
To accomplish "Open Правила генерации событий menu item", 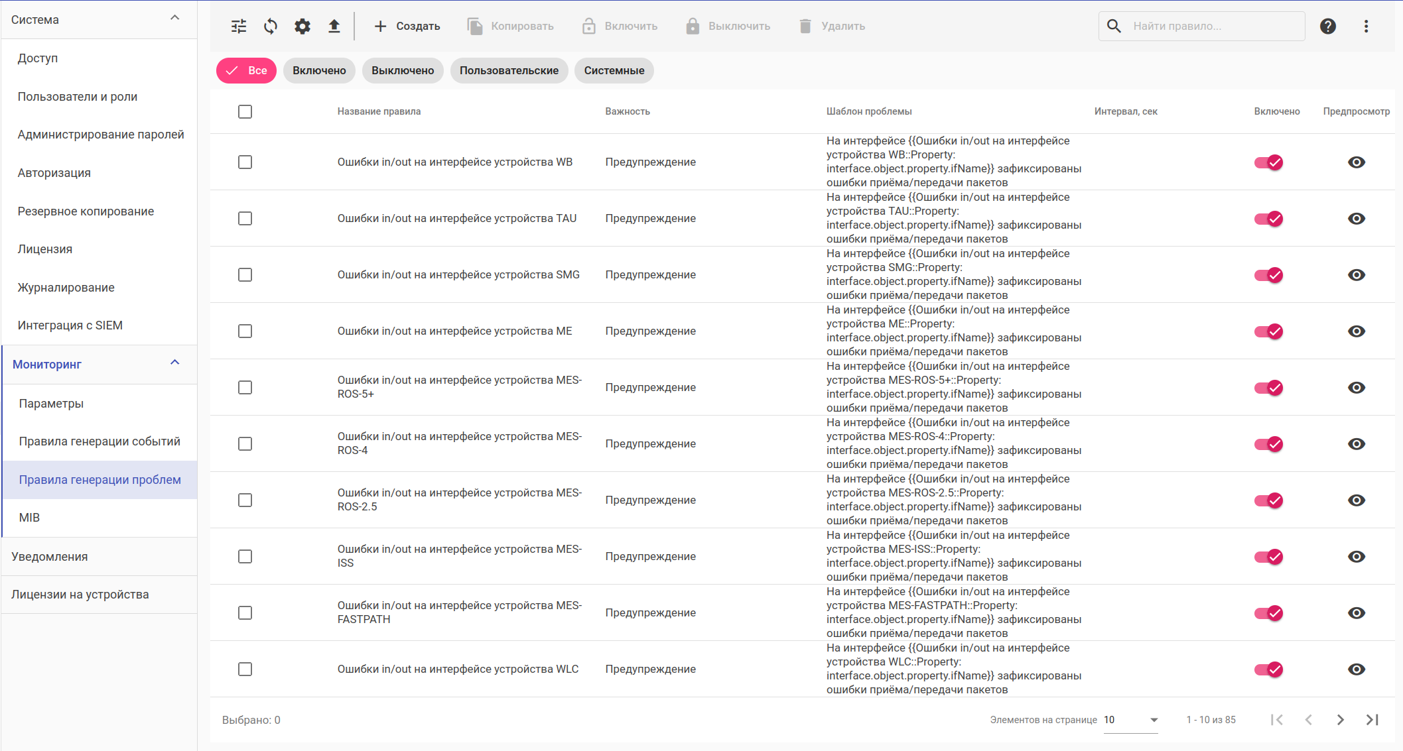I will pos(100,441).
